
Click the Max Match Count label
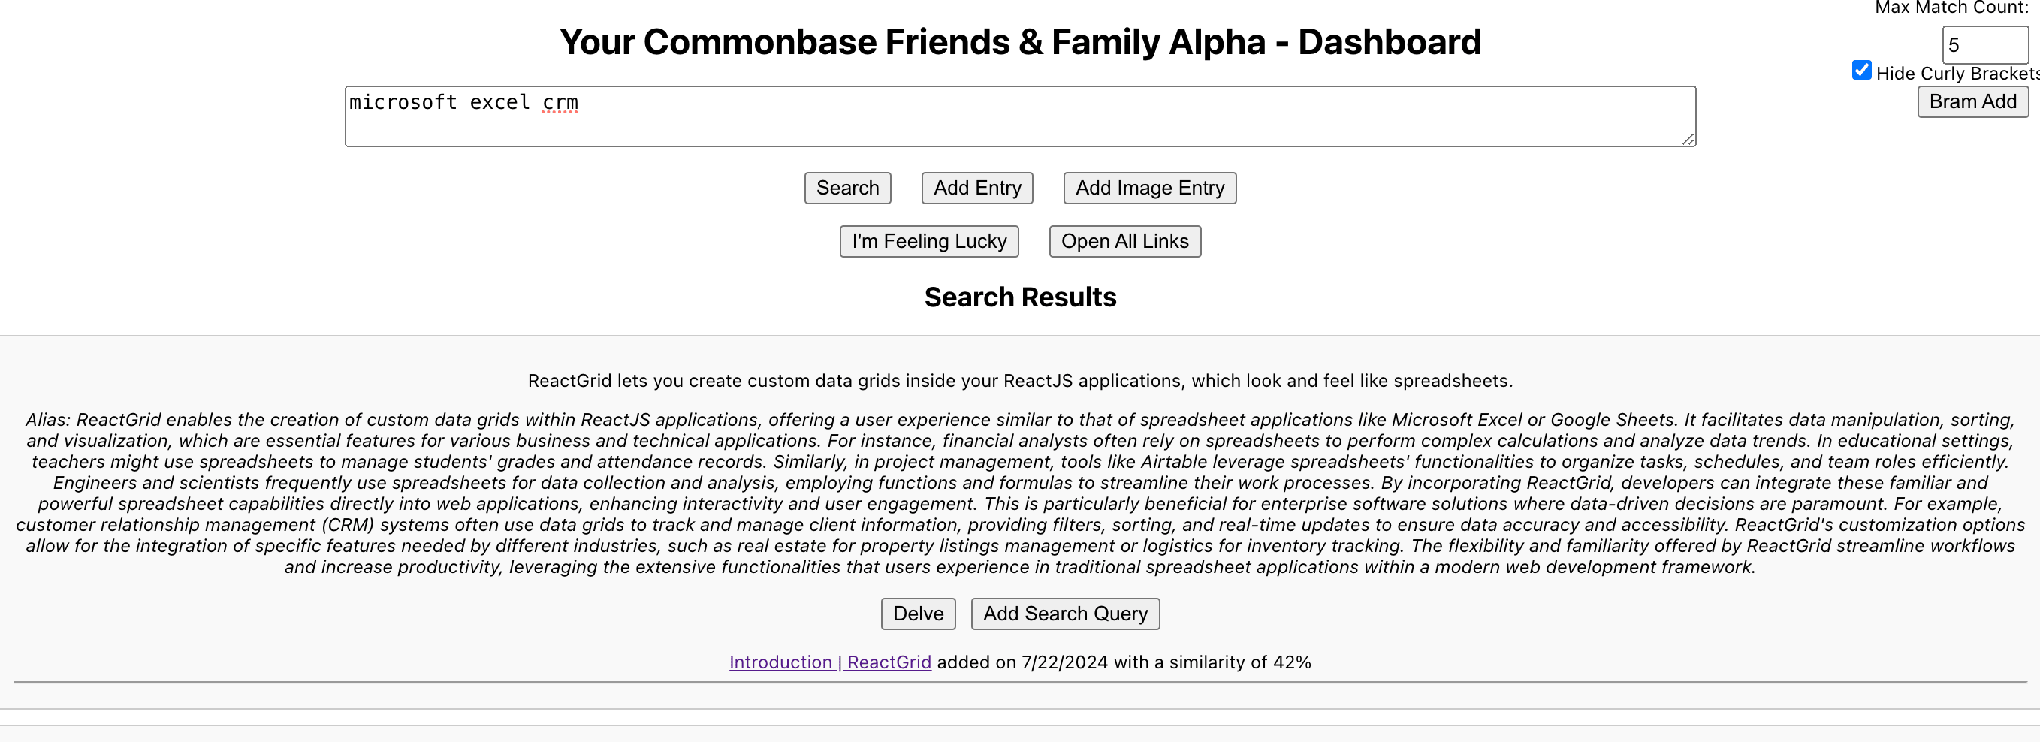tap(1951, 8)
